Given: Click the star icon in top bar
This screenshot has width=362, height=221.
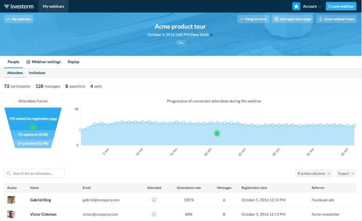Looking at the screenshot, I should coord(296,6).
